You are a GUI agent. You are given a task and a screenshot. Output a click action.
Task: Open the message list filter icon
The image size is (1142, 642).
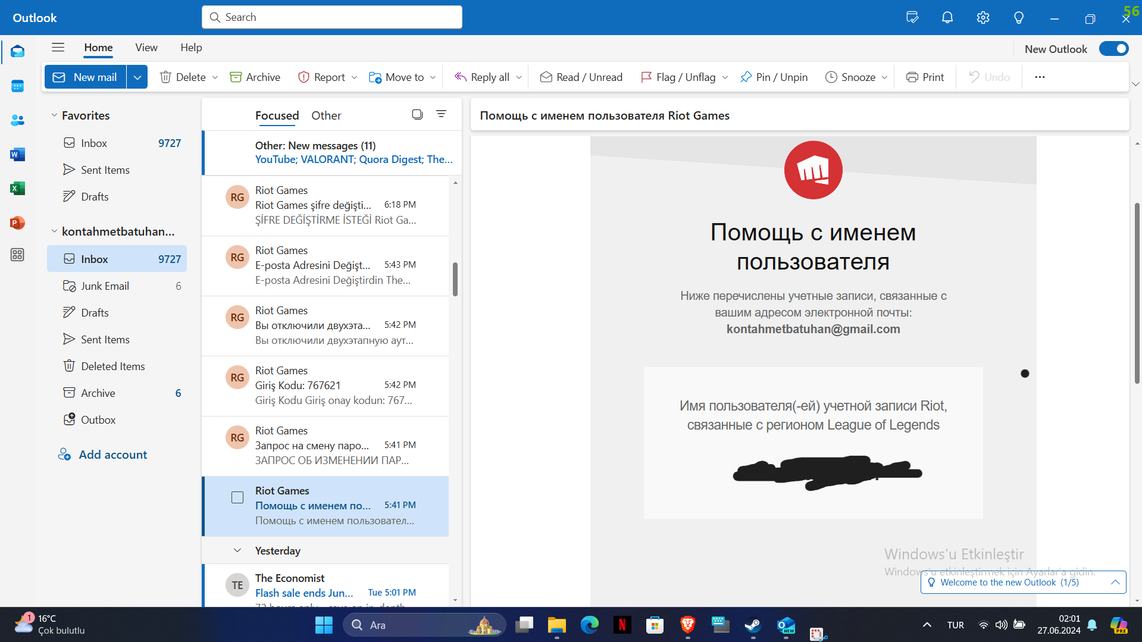tap(441, 114)
